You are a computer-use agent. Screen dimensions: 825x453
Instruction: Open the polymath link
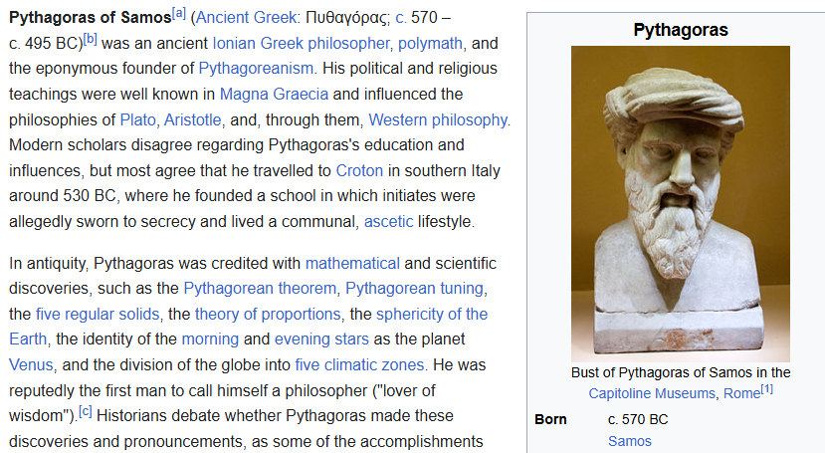430,43
